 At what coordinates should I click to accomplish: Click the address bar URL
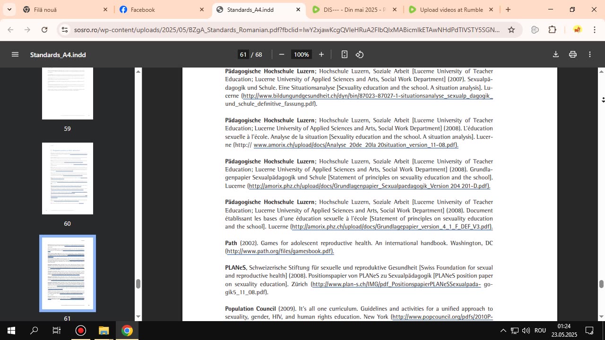click(287, 30)
